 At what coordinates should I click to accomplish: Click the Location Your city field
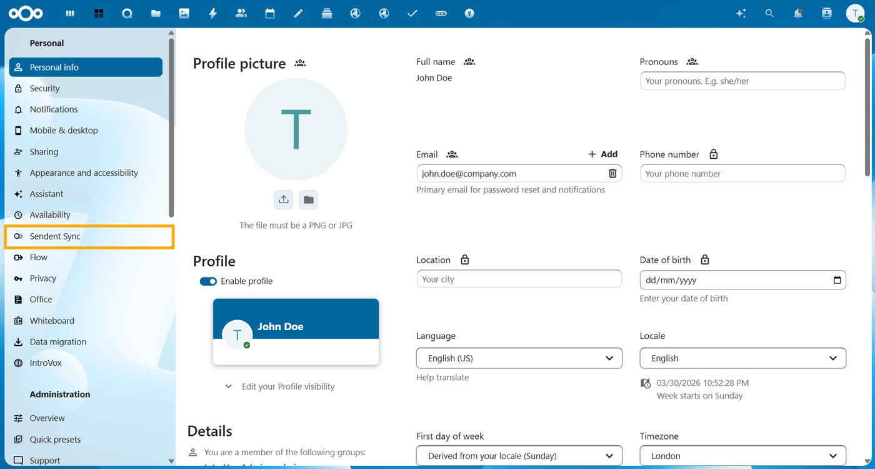pyautogui.click(x=519, y=279)
